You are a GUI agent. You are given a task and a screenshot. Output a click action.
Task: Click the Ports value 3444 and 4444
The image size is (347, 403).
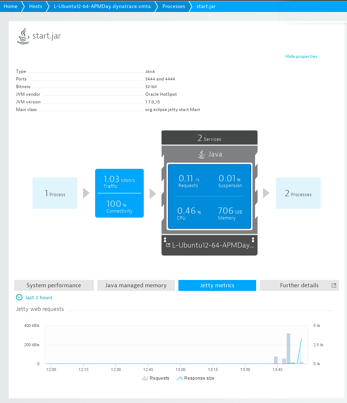pyautogui.click(x=160, y=79)
